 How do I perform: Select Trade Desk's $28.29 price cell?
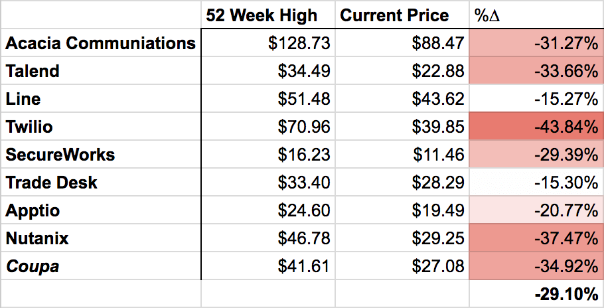point(402,182)
